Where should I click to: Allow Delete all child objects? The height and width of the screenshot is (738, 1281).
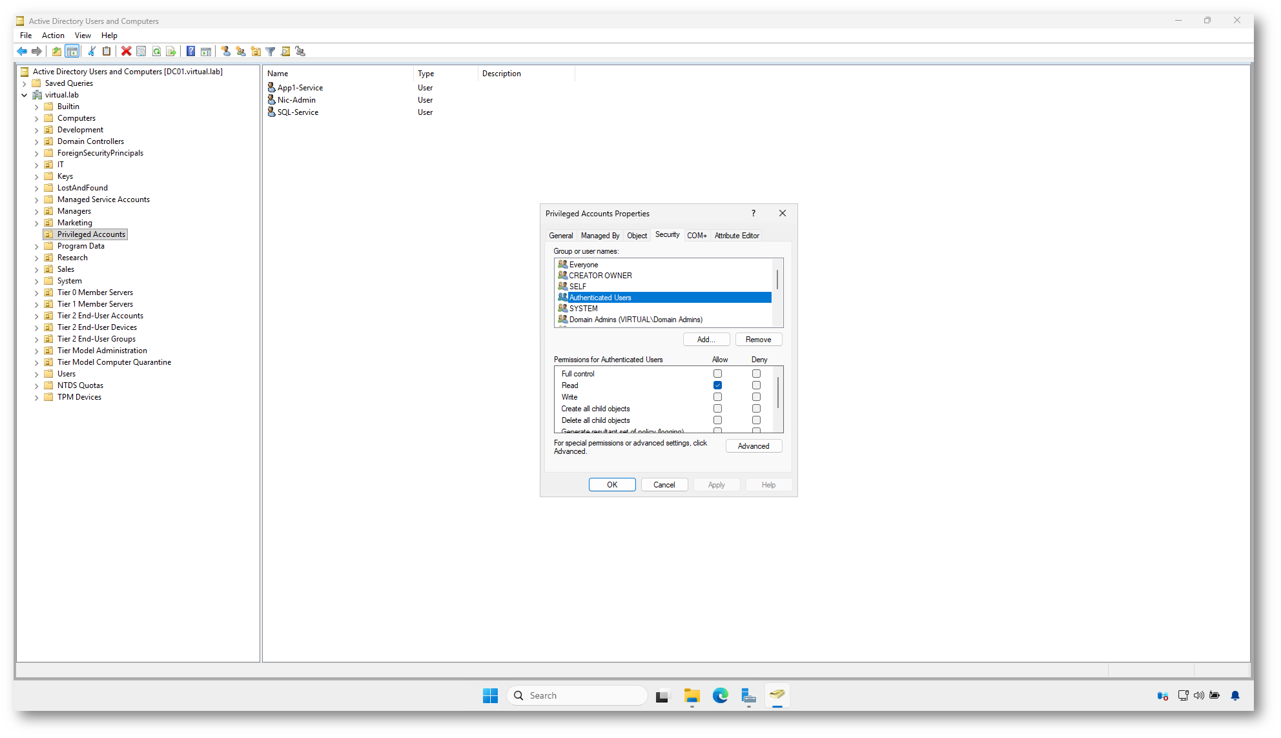[717, 420]
